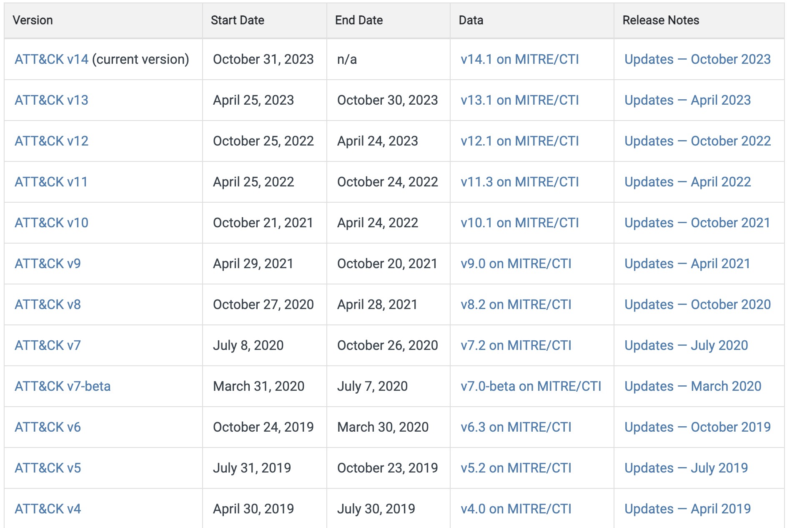Viewport: 787px width, 528px height.
Task: Select the end date October 26, 2020
Action: [388, 345]
